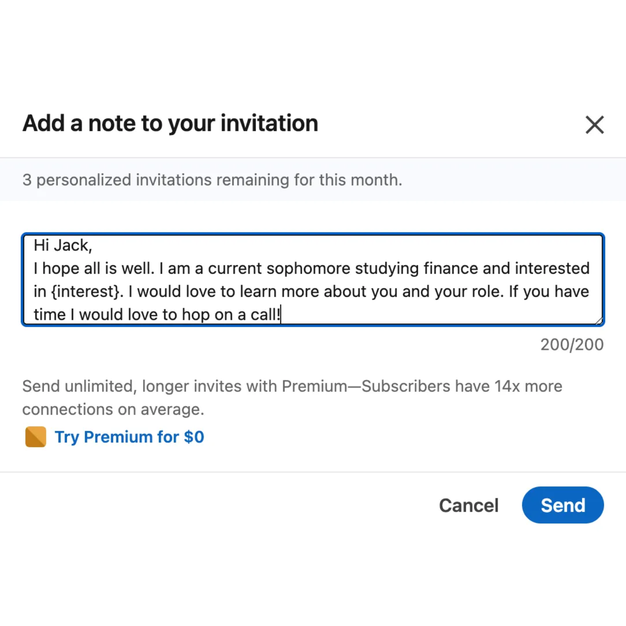Click the 200/200 character counter
626x626 pixels.
click(x=571, y=345)
